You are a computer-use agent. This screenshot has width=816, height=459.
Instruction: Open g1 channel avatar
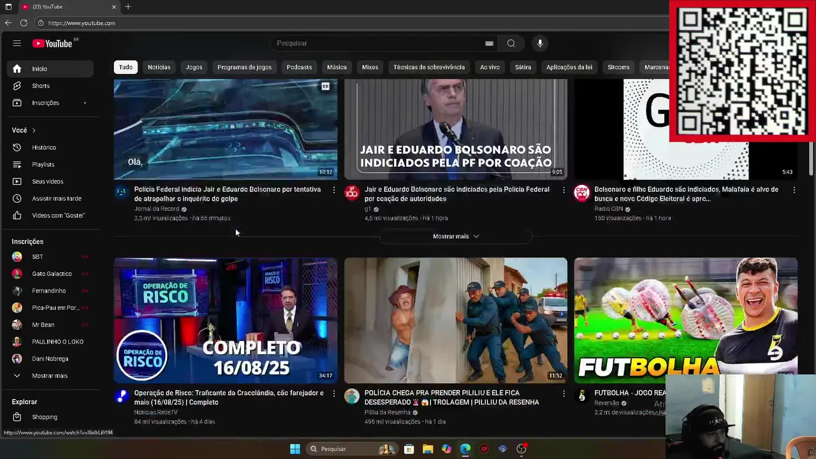click(x=352, y=193)
